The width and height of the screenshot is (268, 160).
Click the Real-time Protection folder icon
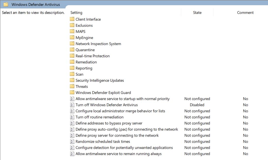click(72, 56)
